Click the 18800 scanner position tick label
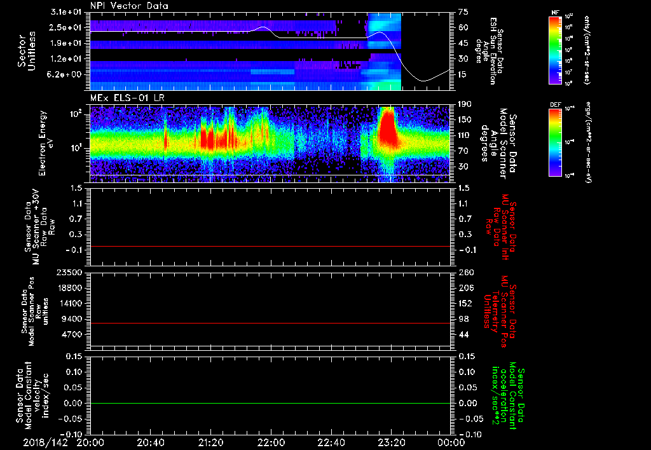The width and height of the screenshot is (651, 450). pos(69,288)
